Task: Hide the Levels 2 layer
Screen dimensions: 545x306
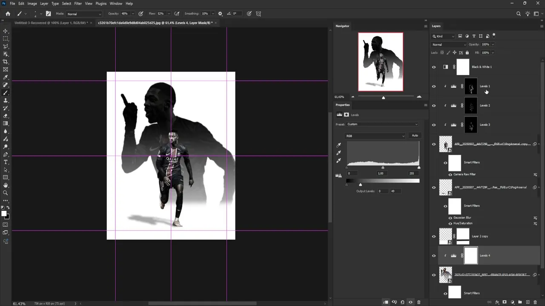Action: pyautogui.click(x=434, y=105)
